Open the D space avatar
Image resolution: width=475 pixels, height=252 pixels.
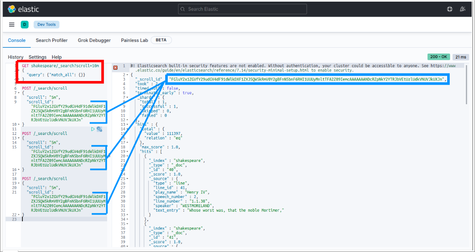pyautogui.click(x=24, y=24)
